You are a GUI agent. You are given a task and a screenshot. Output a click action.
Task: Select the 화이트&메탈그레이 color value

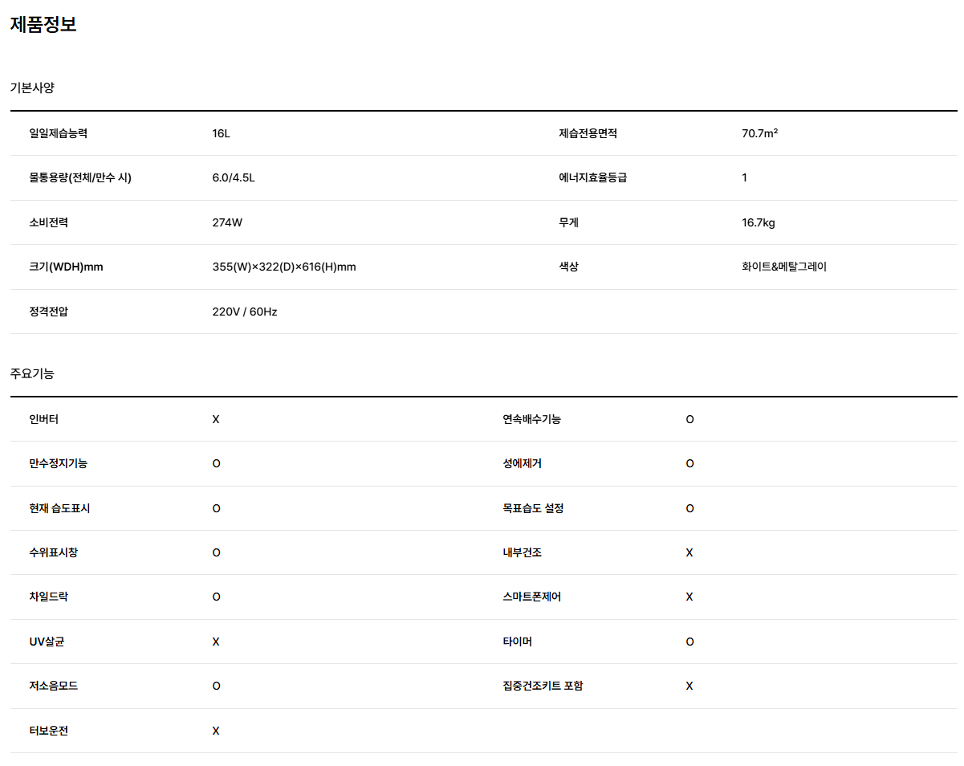(x=784, y=267)
